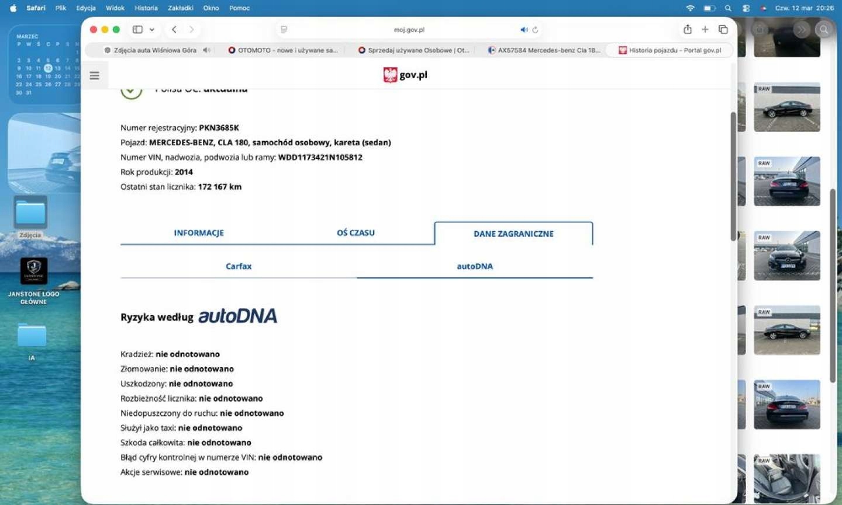Open the Zakładki menu

tap(181, 8)
